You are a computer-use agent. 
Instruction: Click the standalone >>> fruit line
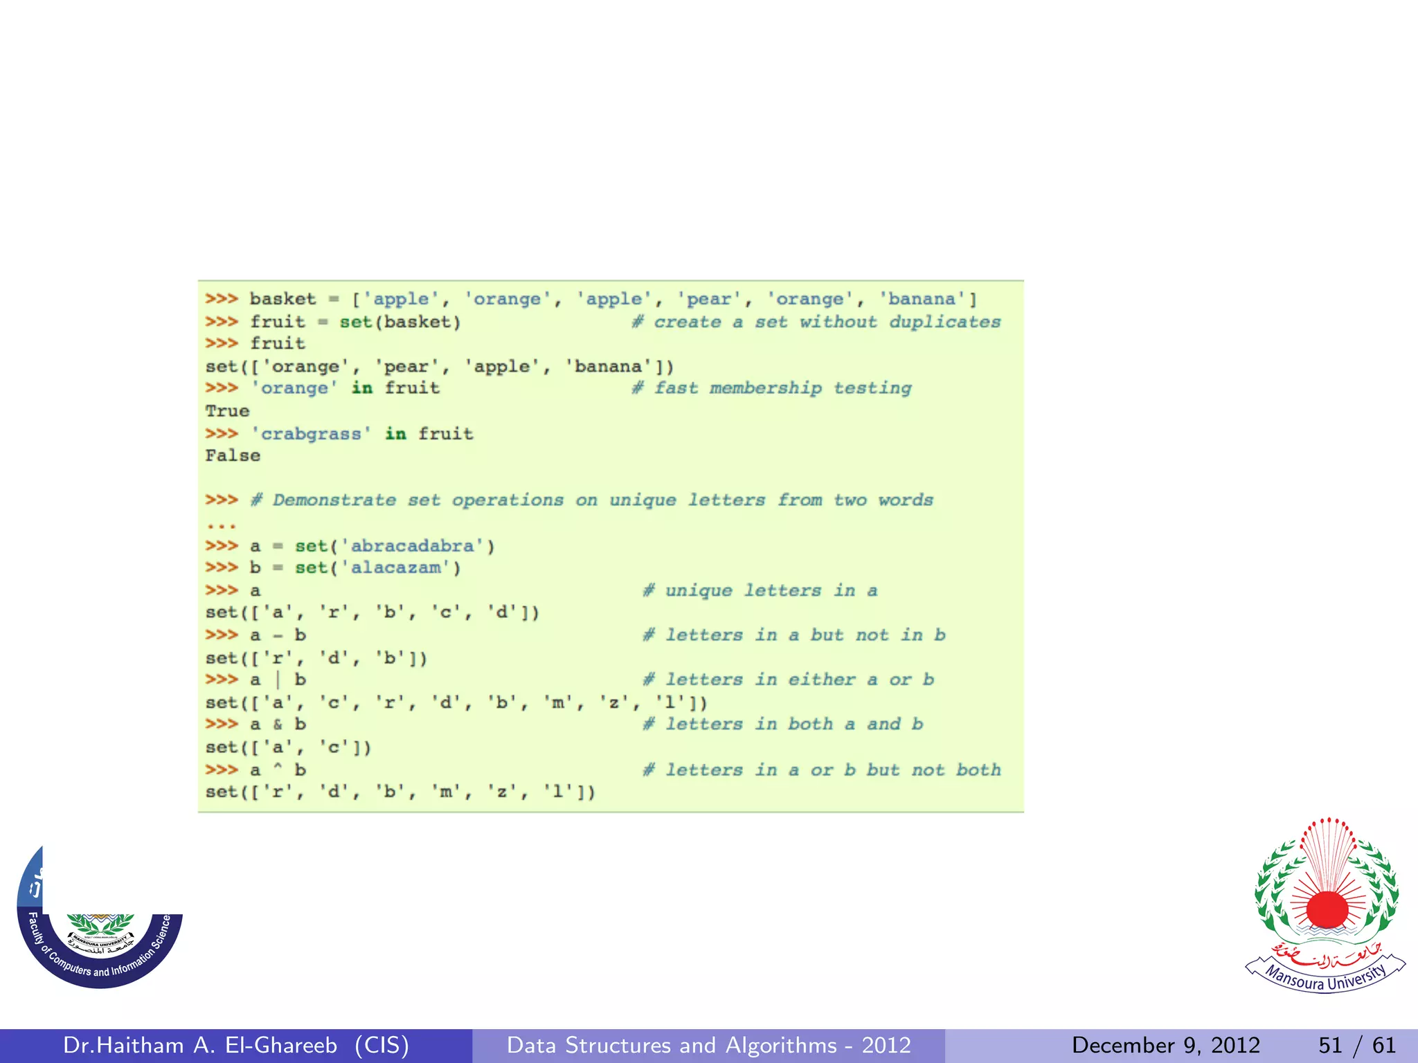[255, 343]
